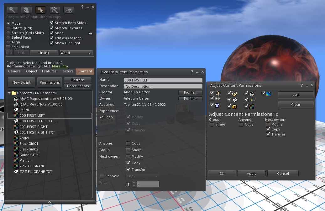Click the Edit (cursor) tool icon
Image resolution: width=325 pixels, height=211 pixels.
click(40, 10)
